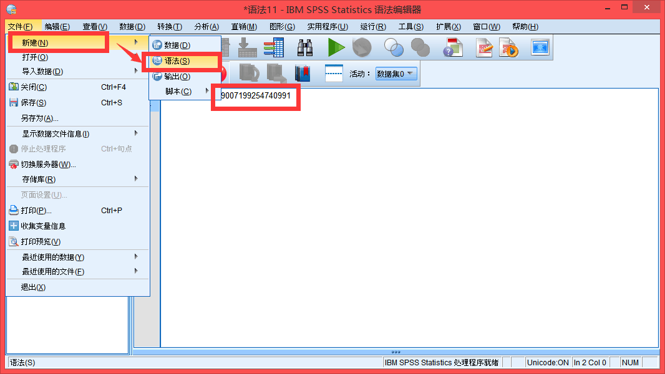Select 另存为(A)... menu entry
The height and width of the screenshot is (374, 665).
coord(77,118)
